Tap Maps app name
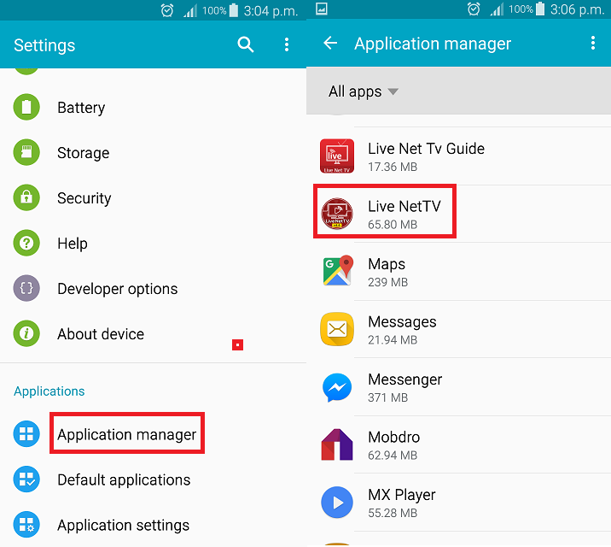The width and height of the screenshot is (611, 547). (387, 264)
